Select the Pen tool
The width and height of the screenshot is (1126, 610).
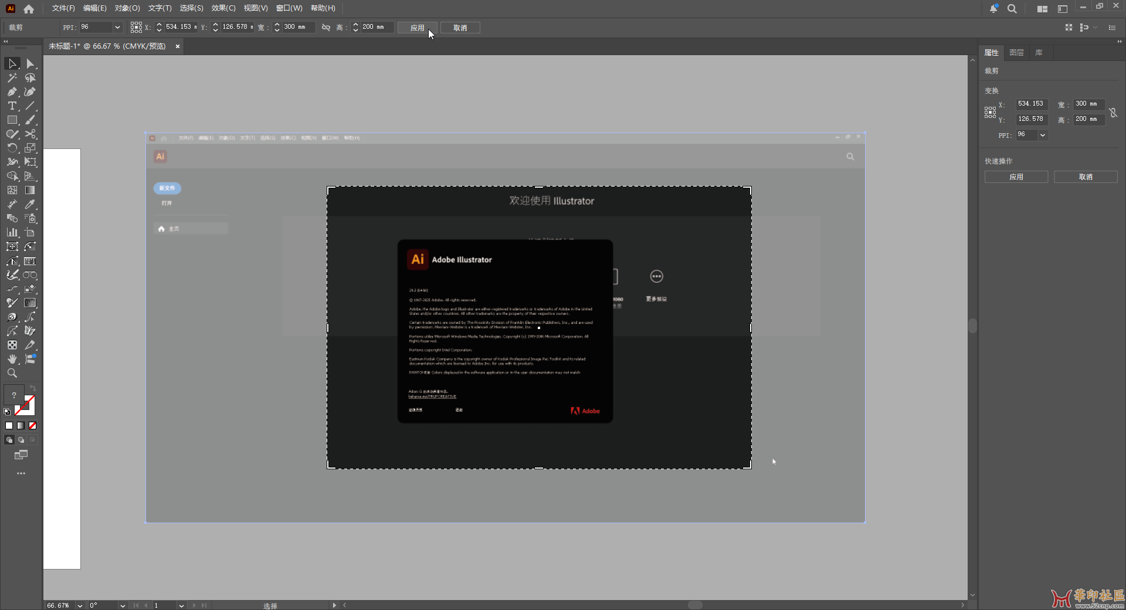(12, 91)
